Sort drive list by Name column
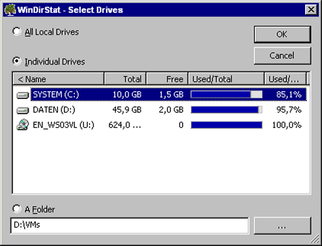The image size is (322, 246). coord(59,78)
